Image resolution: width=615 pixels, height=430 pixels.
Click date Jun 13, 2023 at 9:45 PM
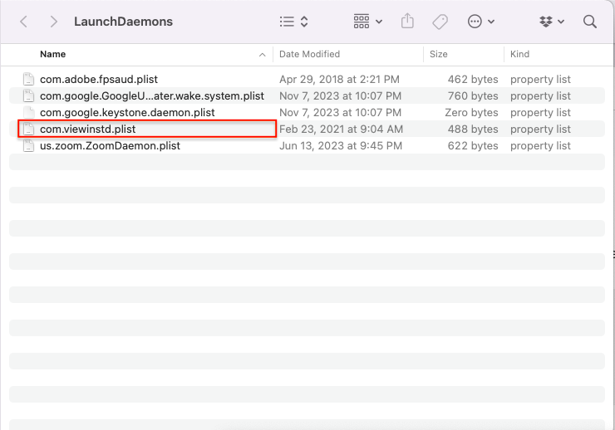pos(341,145)
